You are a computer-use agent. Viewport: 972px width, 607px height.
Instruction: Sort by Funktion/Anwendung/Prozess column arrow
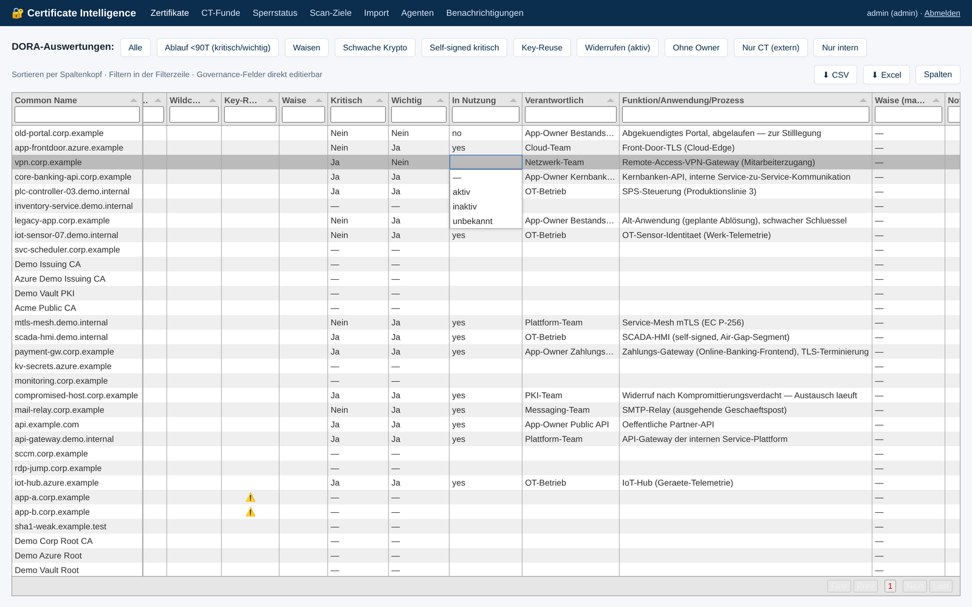(x=863, y=100)
